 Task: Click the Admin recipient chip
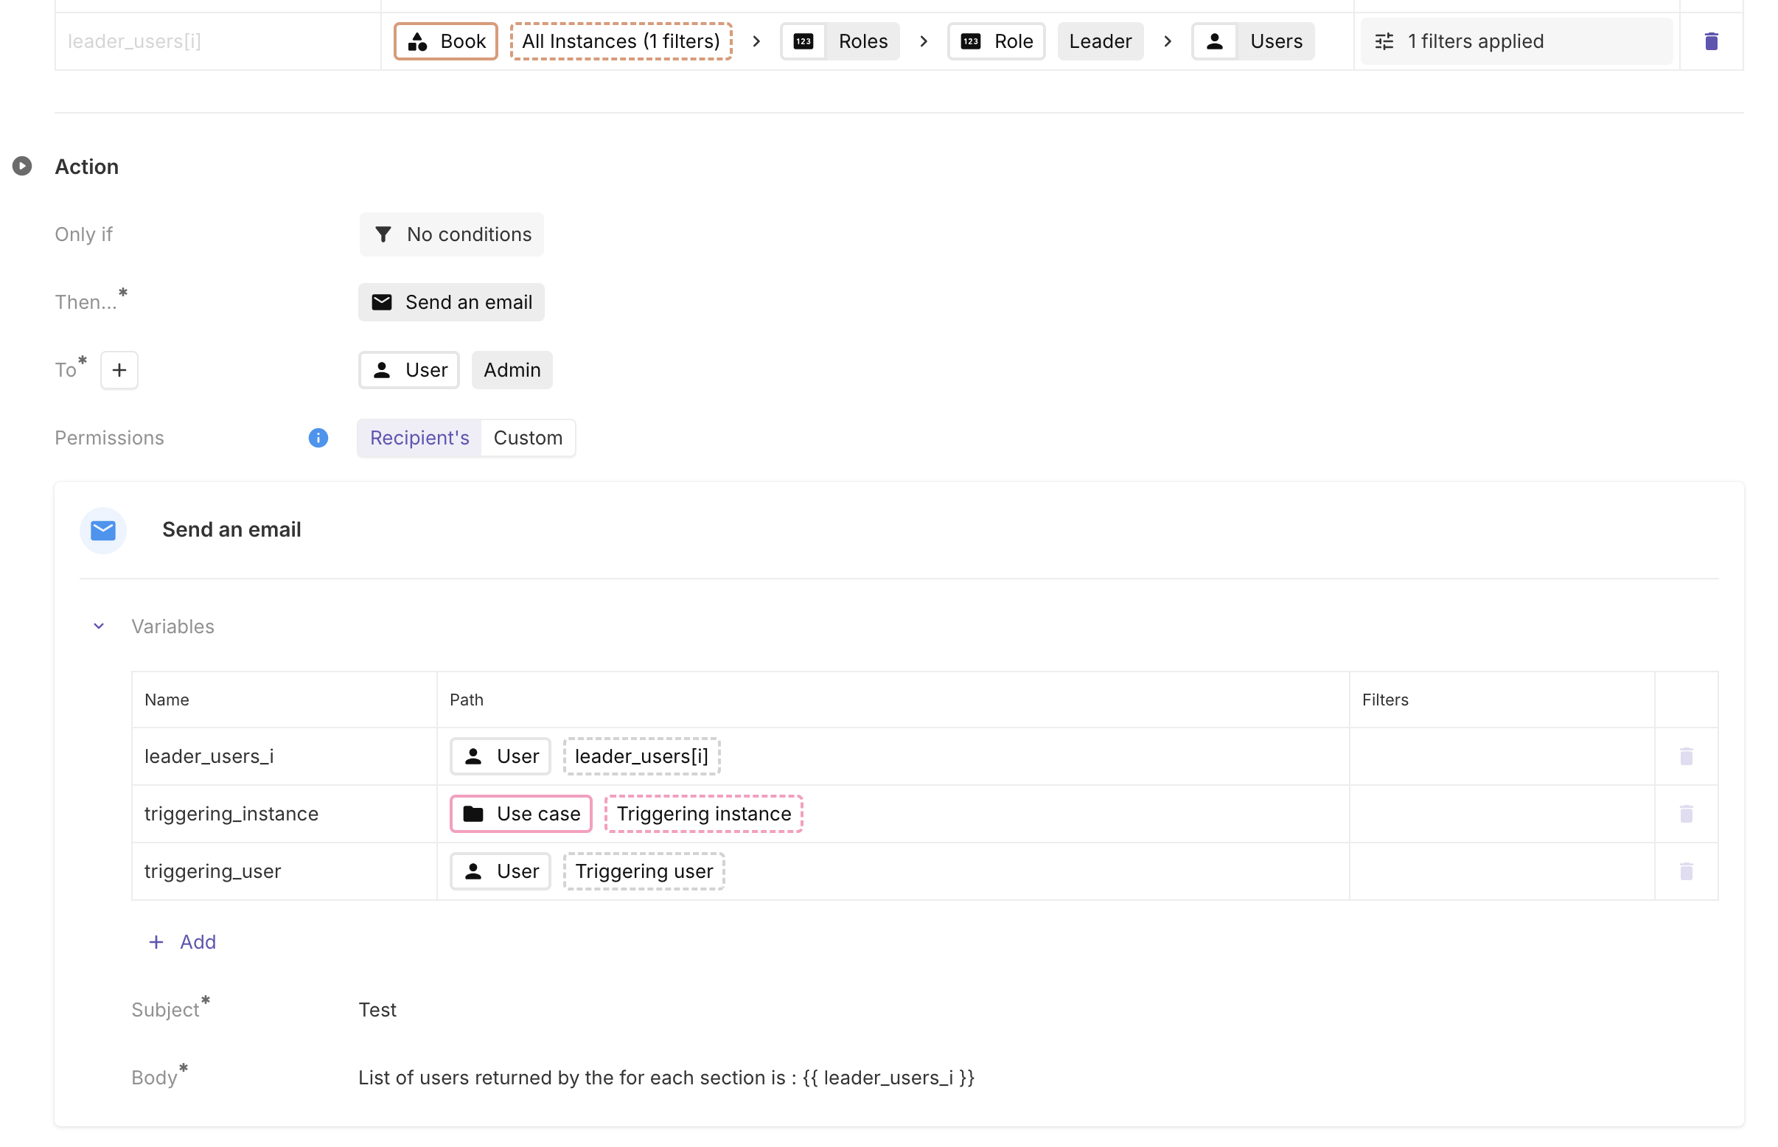512,370
